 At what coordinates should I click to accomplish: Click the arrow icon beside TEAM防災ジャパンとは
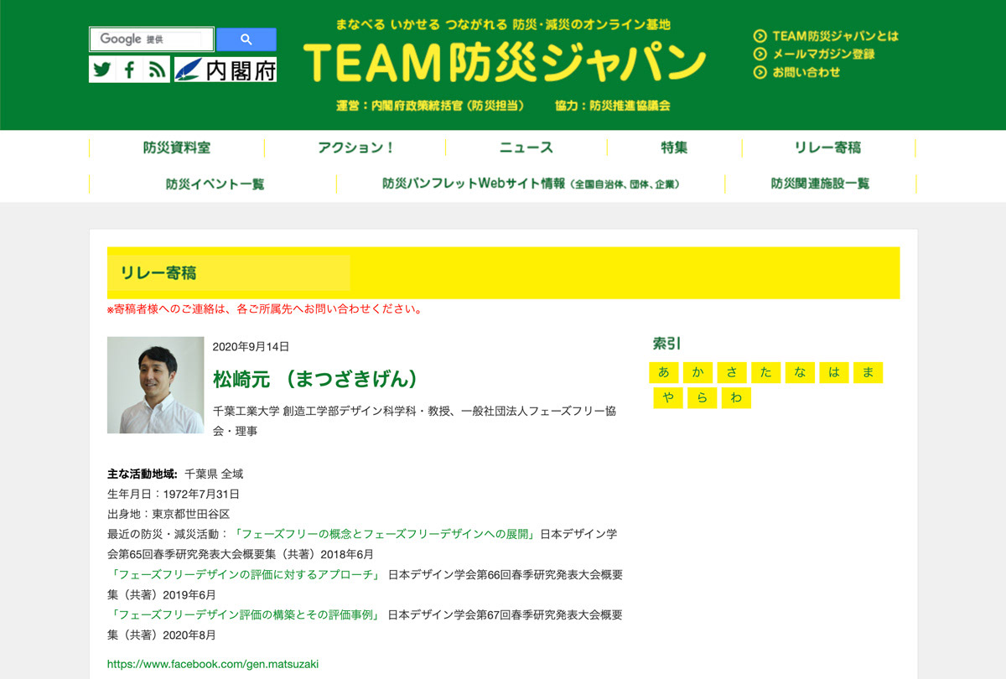click(760, 36)
